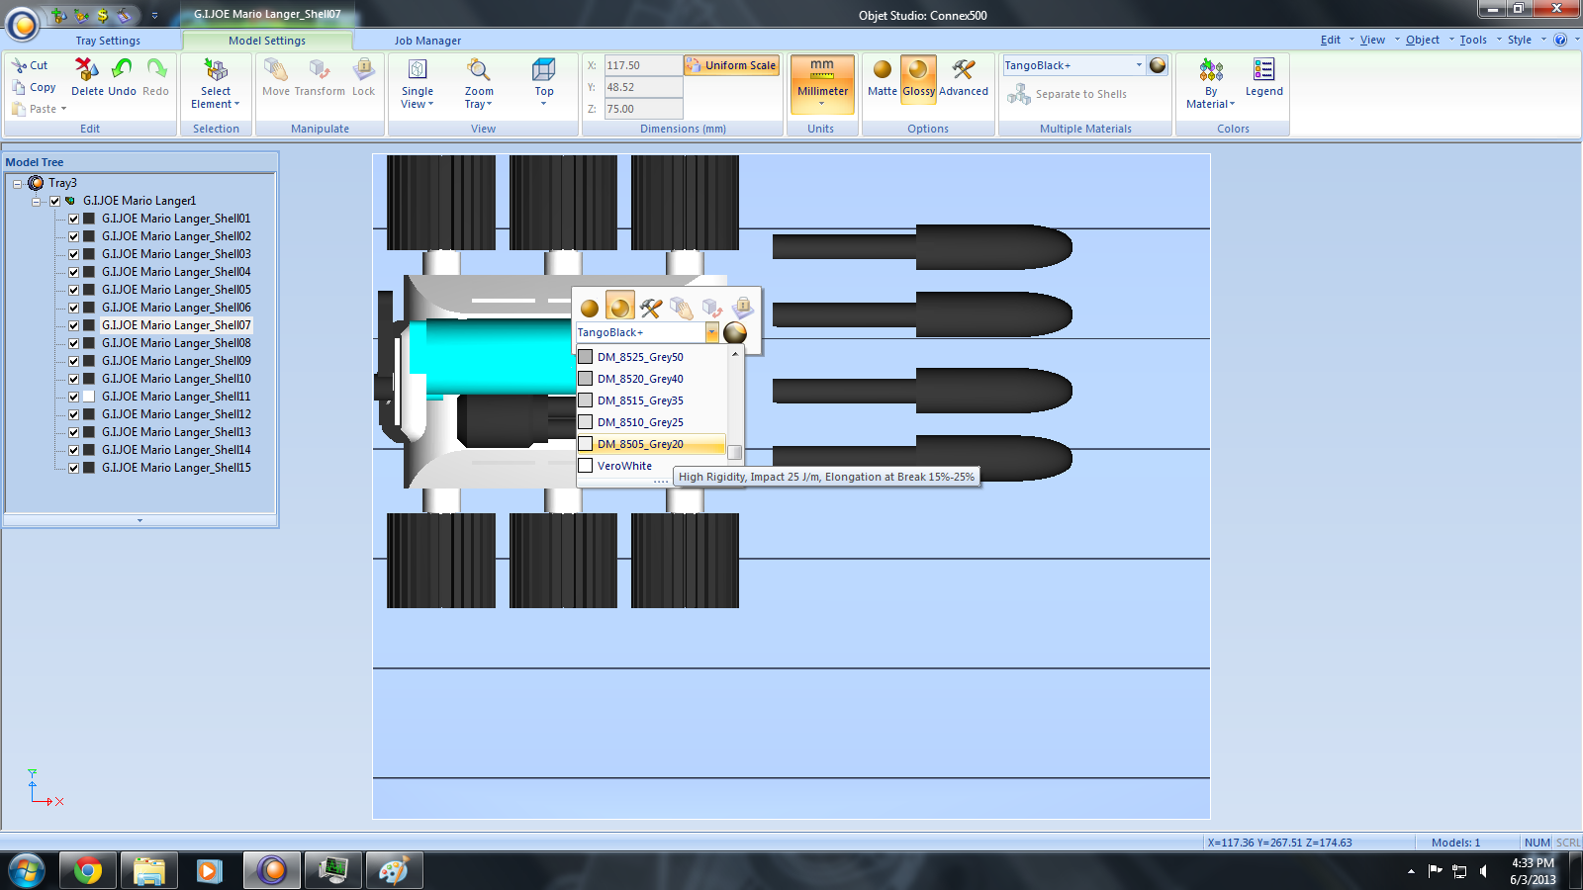Click the material list scrollbar thumb

pyautogui.click(x=735, y=452)
